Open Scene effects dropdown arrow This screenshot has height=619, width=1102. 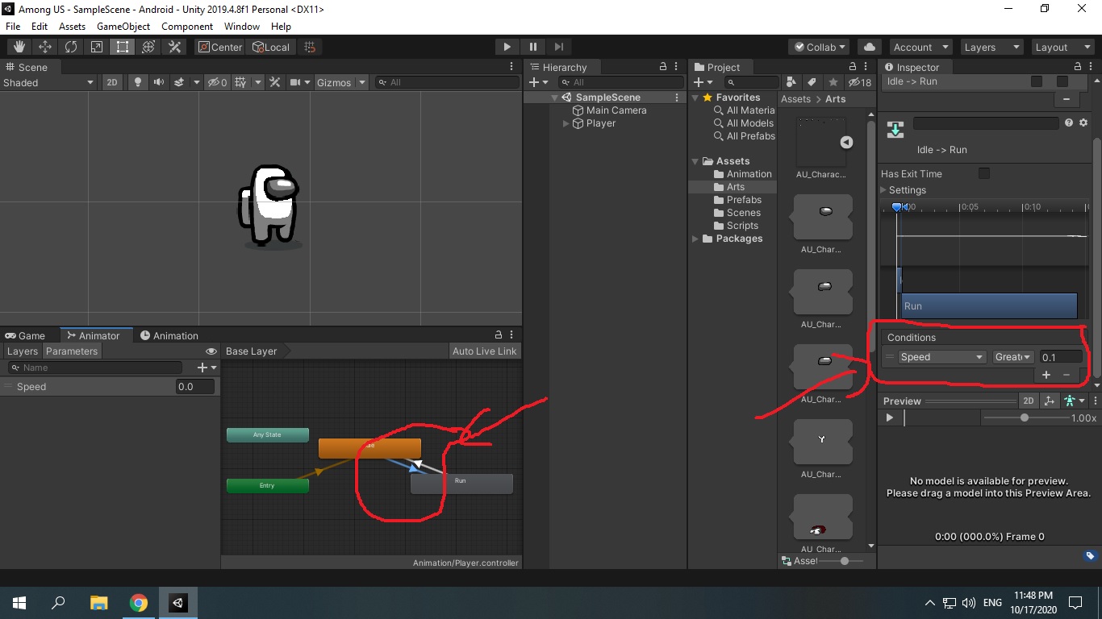click(x=198, y=82)
